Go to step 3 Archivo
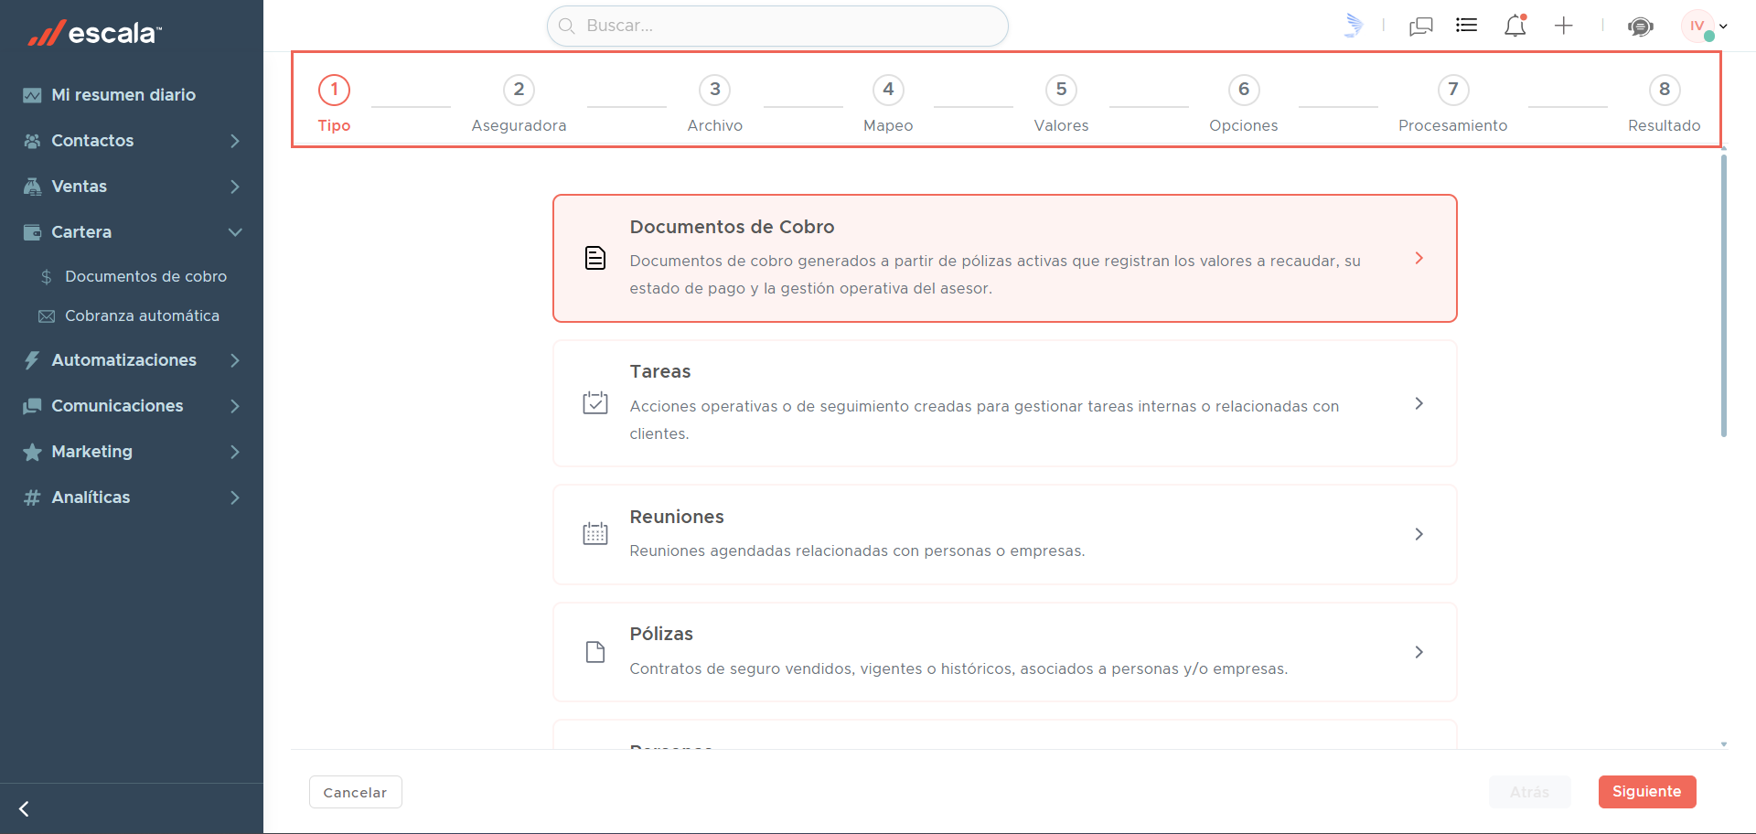1756x834 pixels. pyautogui.click(x=715, y=103)
